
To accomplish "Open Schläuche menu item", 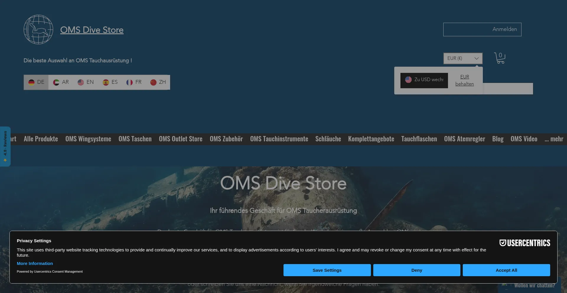I will click(x=328, y=139).
